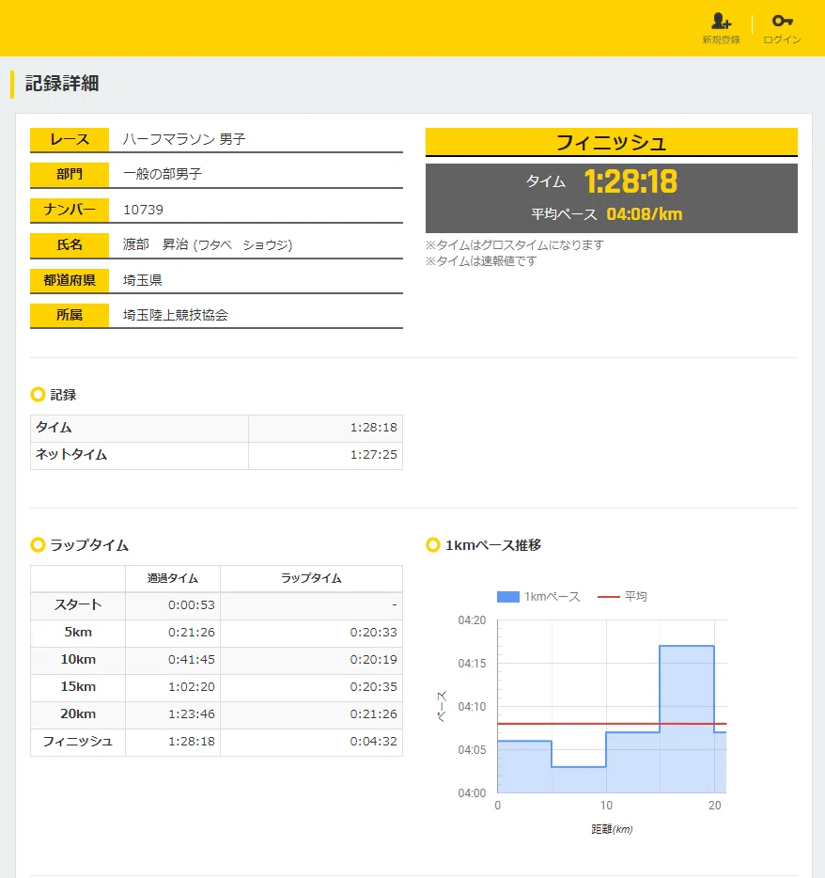Select the 15km lap time 0:20:35
This screenshot has height=878, width=825.
[x=374, y=687]
